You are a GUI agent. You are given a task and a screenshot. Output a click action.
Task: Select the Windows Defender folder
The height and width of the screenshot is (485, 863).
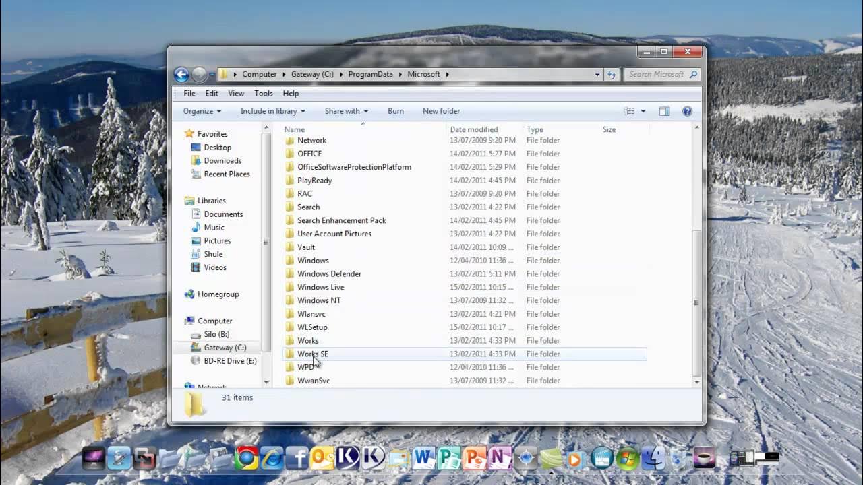[329, 274]
